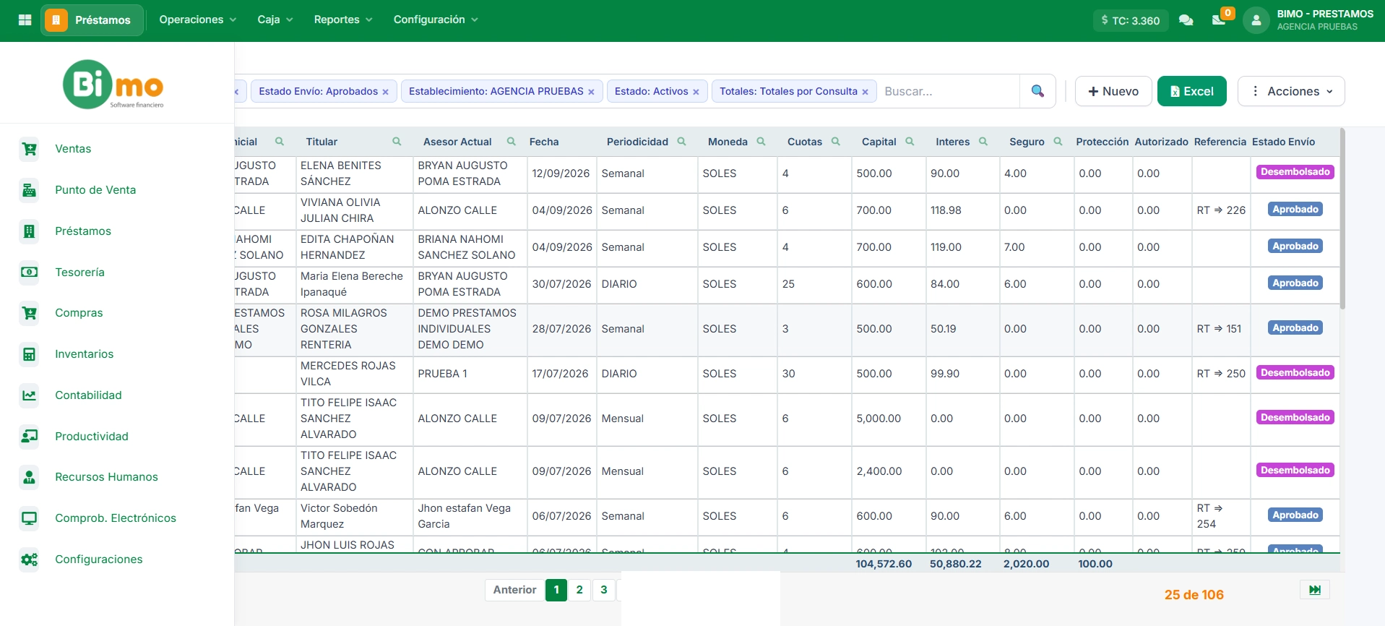This screenshot has width=1385, height=626.
Task: Open Punto de Venta in sidebar
Action: coord(95,190)
